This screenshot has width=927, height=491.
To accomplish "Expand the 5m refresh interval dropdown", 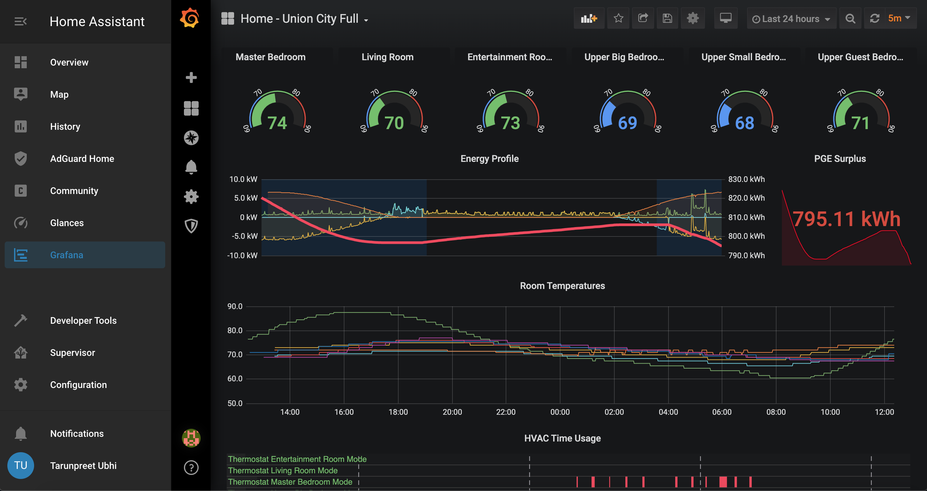I will [x=899, y=18].
